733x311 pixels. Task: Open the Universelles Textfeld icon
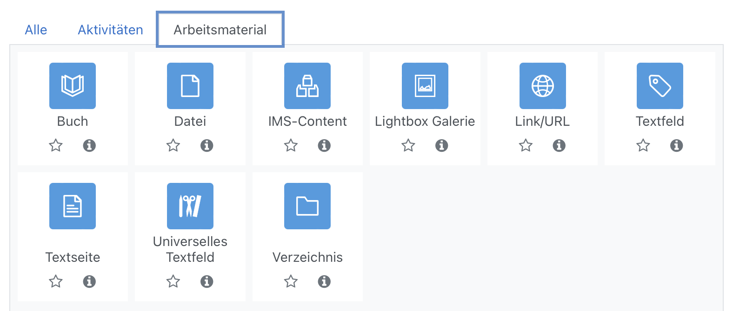(x=190, y=206)
